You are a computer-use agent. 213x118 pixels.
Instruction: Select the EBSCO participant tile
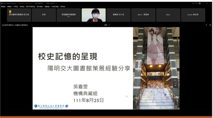(x=143, y=15)
